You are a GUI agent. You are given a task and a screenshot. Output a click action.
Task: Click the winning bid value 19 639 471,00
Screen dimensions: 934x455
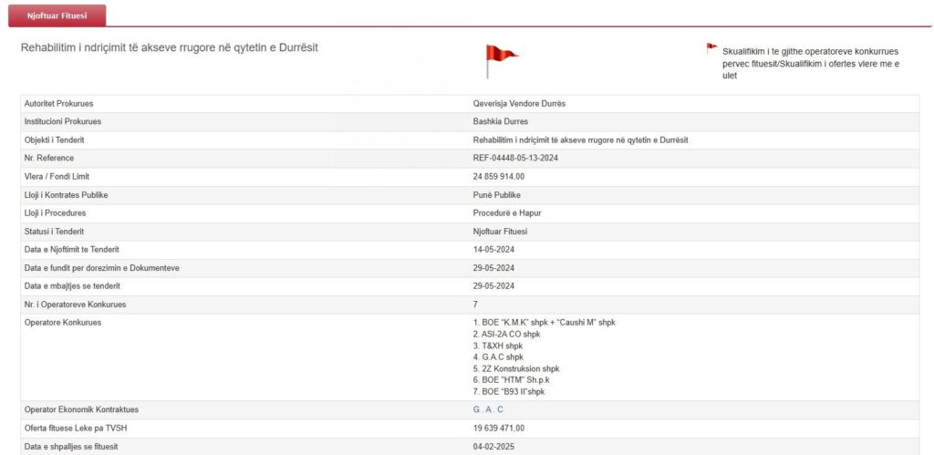point(499,428)
